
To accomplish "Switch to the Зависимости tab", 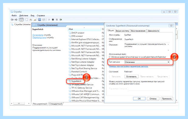I will pyautogui.click(x=153, y=31).
